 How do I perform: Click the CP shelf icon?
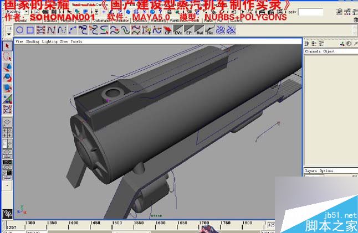(167, 30)
